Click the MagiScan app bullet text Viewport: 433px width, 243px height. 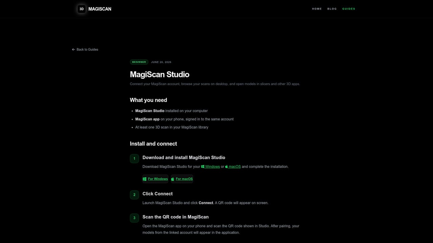(x=184, y=119)
